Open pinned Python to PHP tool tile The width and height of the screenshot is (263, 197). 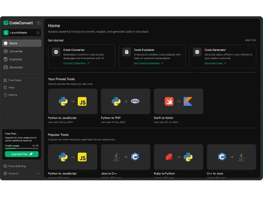click(x=126, y=101)
